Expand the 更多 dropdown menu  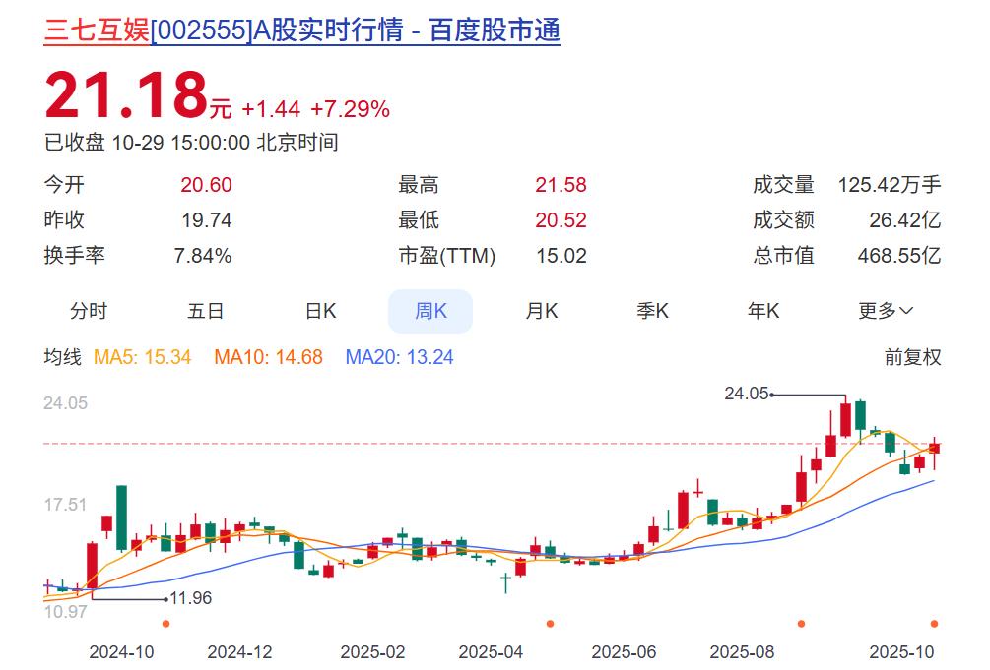pos(886,311)
